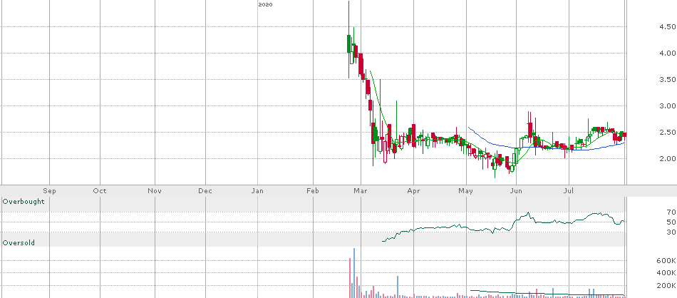Click the Overbought indicator label
The image size is (677, 298).
point(24,202)
